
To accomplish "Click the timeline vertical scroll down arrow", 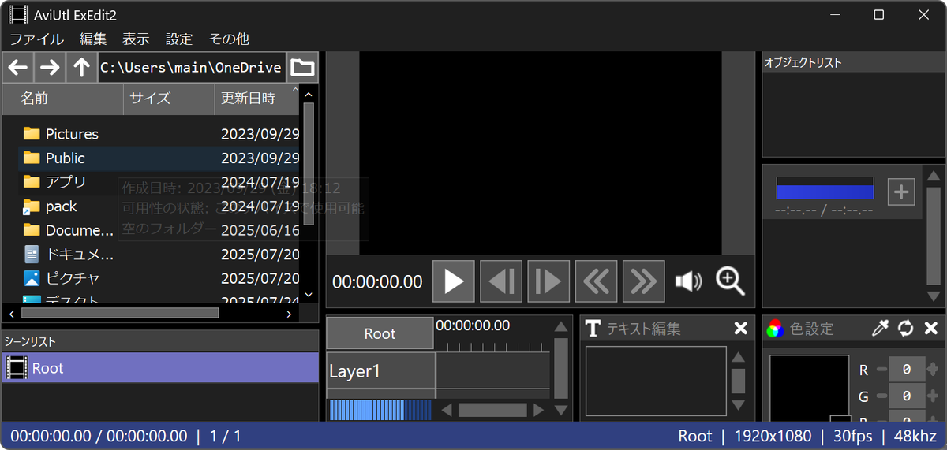I will point(560,411).
